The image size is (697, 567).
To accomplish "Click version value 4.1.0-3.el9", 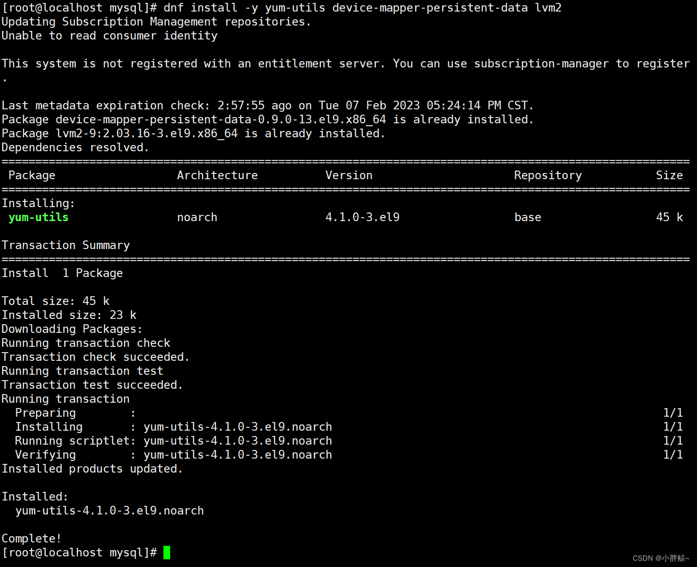I will [362, 217].
